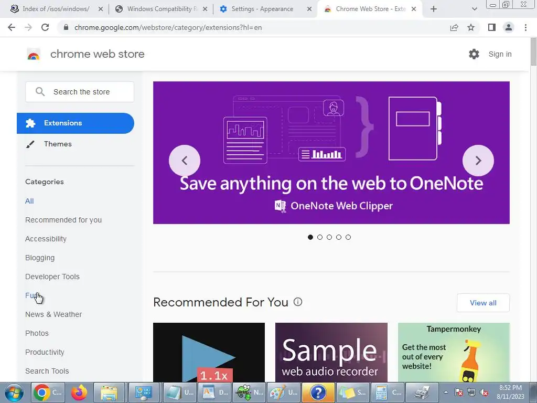Open the tab search dropdown arrow
The height and width of the screenshot is (403, 537).
pyautogui.click(x=474, y=9)
